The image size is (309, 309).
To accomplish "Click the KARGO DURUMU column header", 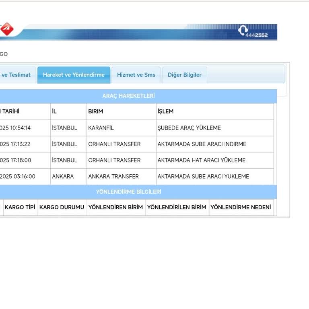I will tap(62, 207).
